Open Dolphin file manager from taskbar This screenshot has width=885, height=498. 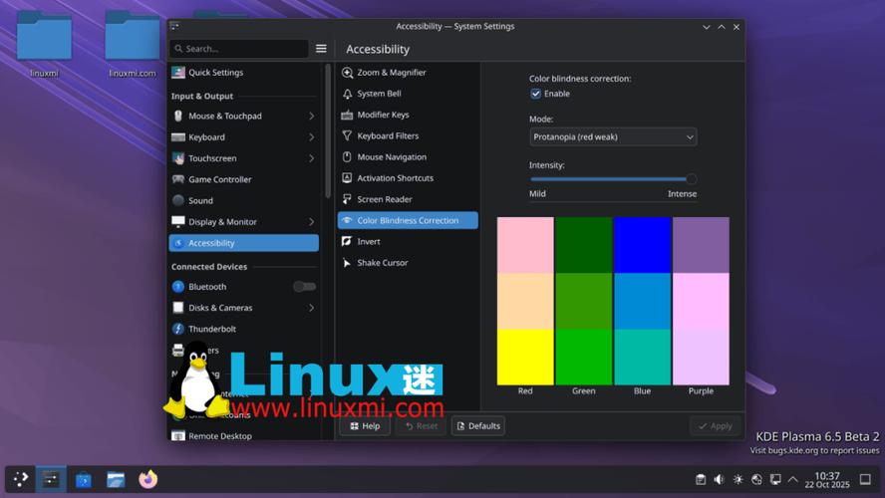[x=116, y=479]
